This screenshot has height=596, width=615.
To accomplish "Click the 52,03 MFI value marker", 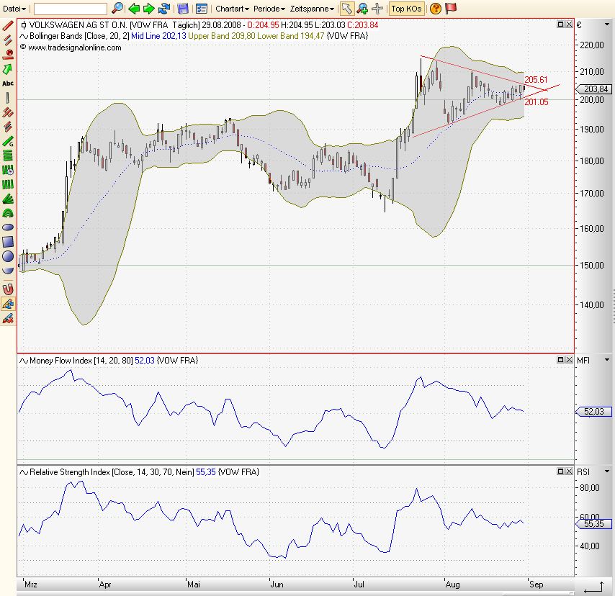I will [593, 412].
